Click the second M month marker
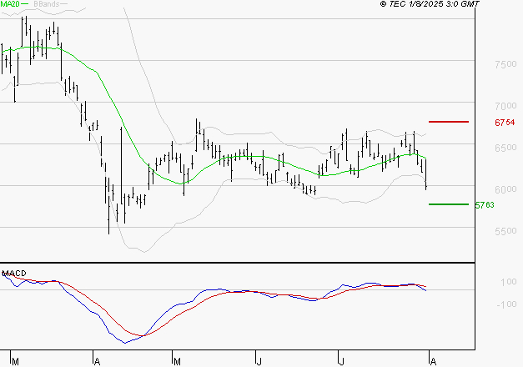This screenshot has width=523, height=367. click(177, 362)
